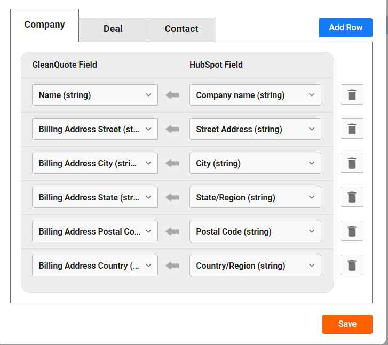Open the Name (string) GleanQuote dropdown
Screen dimensions: 388x345
pyautogui.click(x=95, y=95)
